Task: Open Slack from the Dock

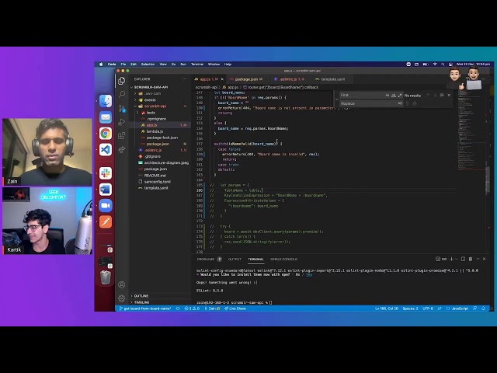Action: click(x=106, y=173)
